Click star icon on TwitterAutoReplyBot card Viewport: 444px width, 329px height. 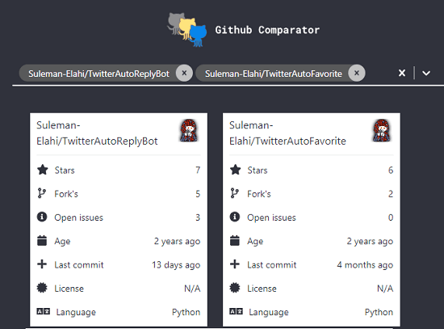43,170
